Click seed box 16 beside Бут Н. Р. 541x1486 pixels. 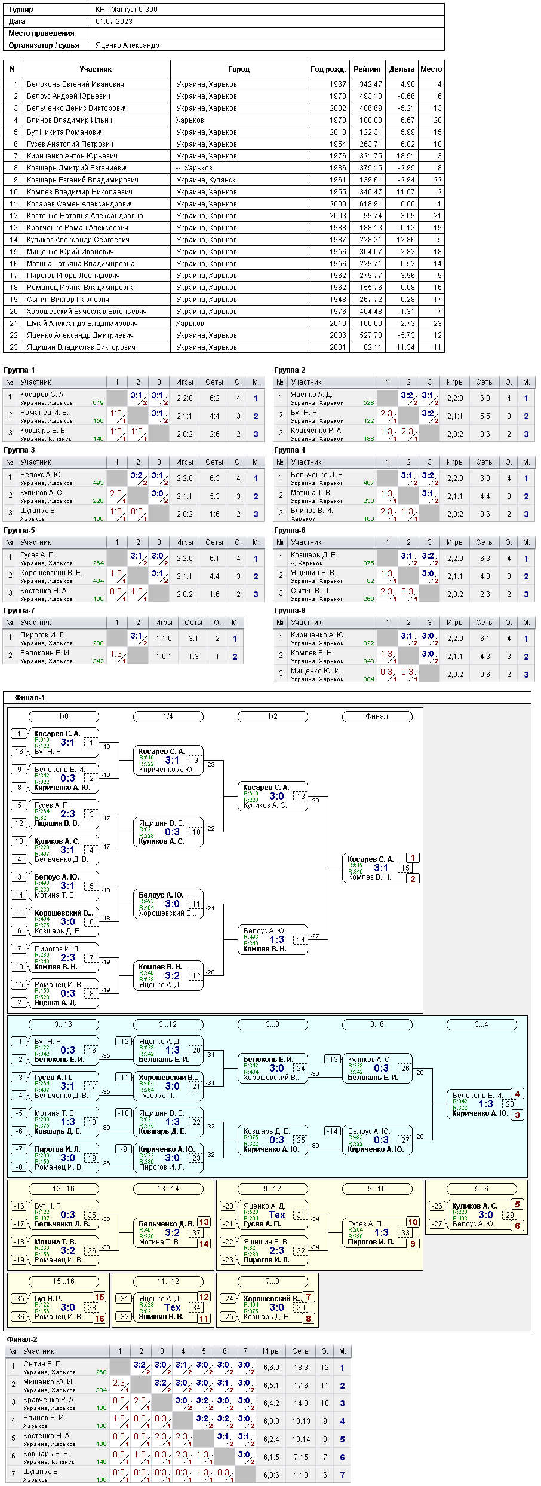point(19,752)
